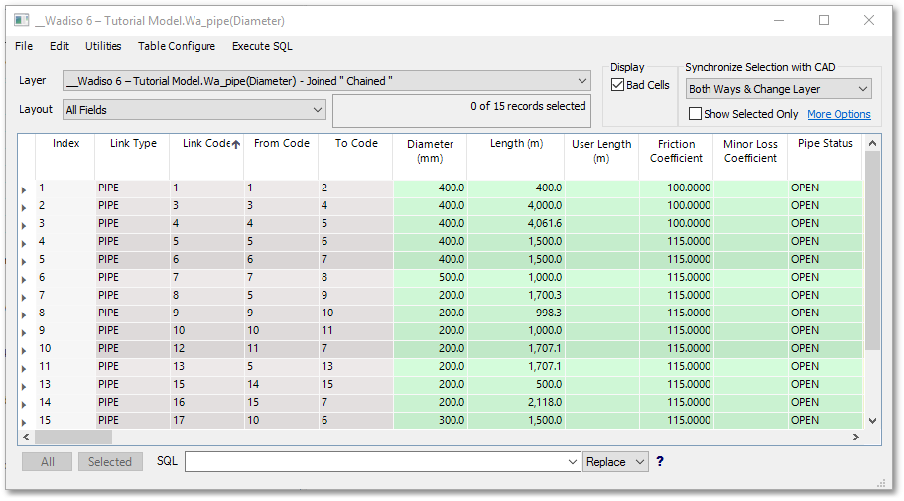The image size is (904, 501).
Task: Click the horizontal scrollbar thumb
Action: click(73, 437)
